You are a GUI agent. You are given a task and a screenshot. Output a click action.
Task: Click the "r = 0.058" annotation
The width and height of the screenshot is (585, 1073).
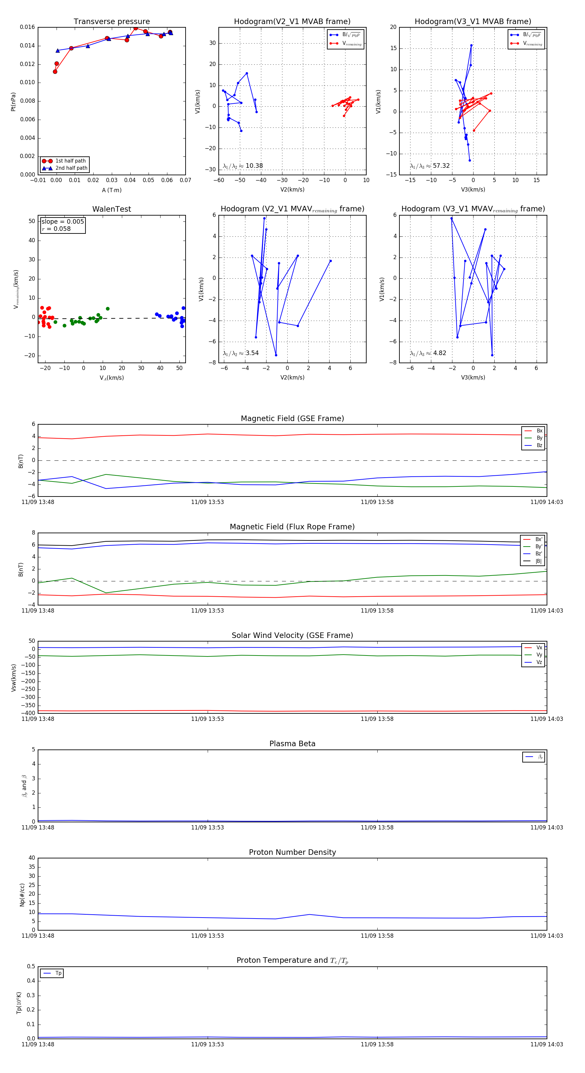coord(56,229)
